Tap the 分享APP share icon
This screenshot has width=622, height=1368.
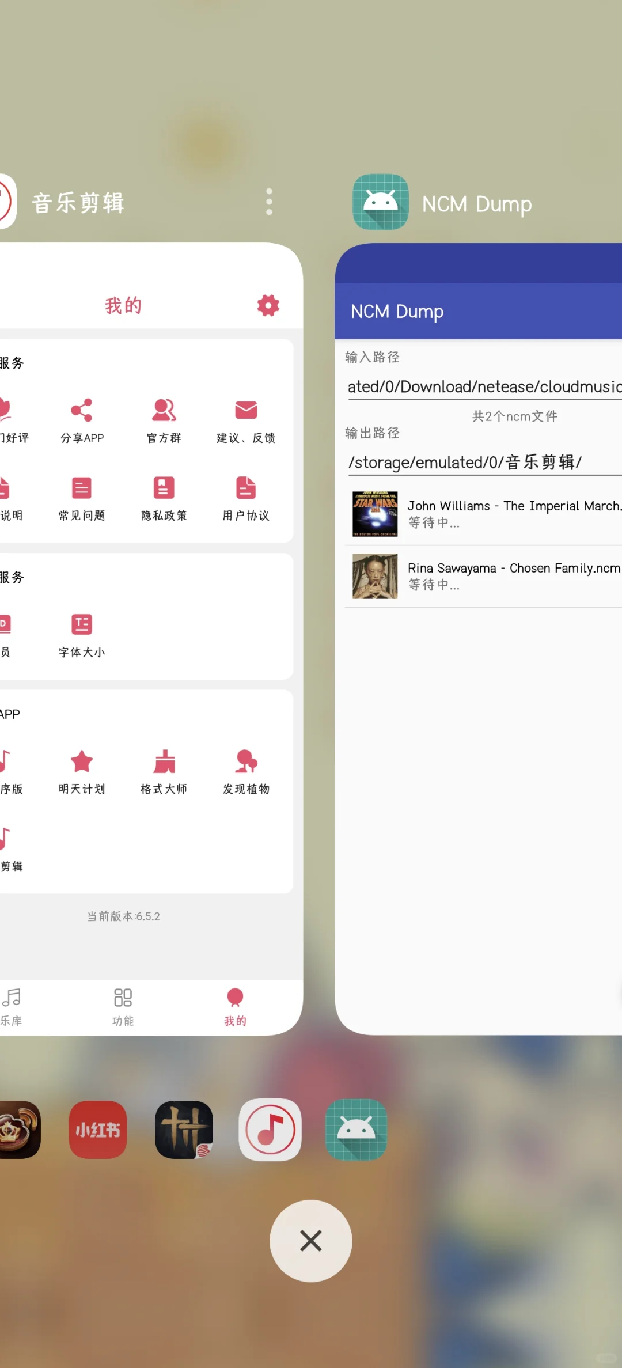tap(82, 410)
